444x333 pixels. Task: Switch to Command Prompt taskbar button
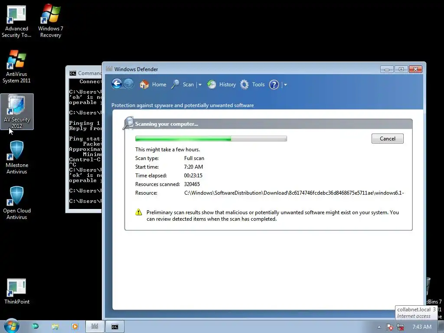tap(114, 326)
